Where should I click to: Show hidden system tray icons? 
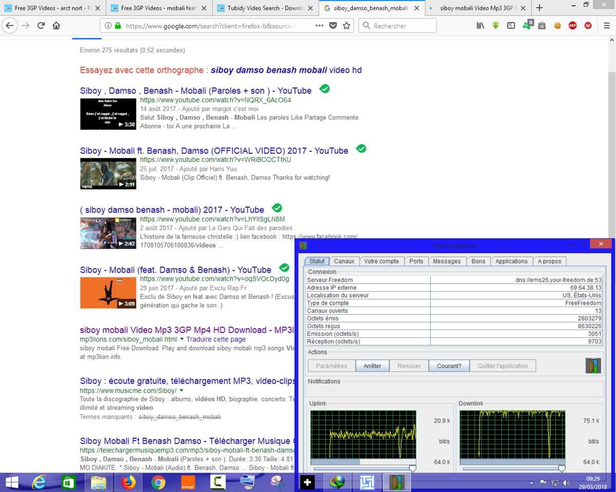[531, 483]
